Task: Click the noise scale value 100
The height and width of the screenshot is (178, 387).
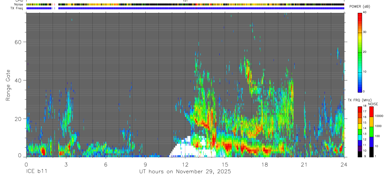Action: [x=377, y=136]
